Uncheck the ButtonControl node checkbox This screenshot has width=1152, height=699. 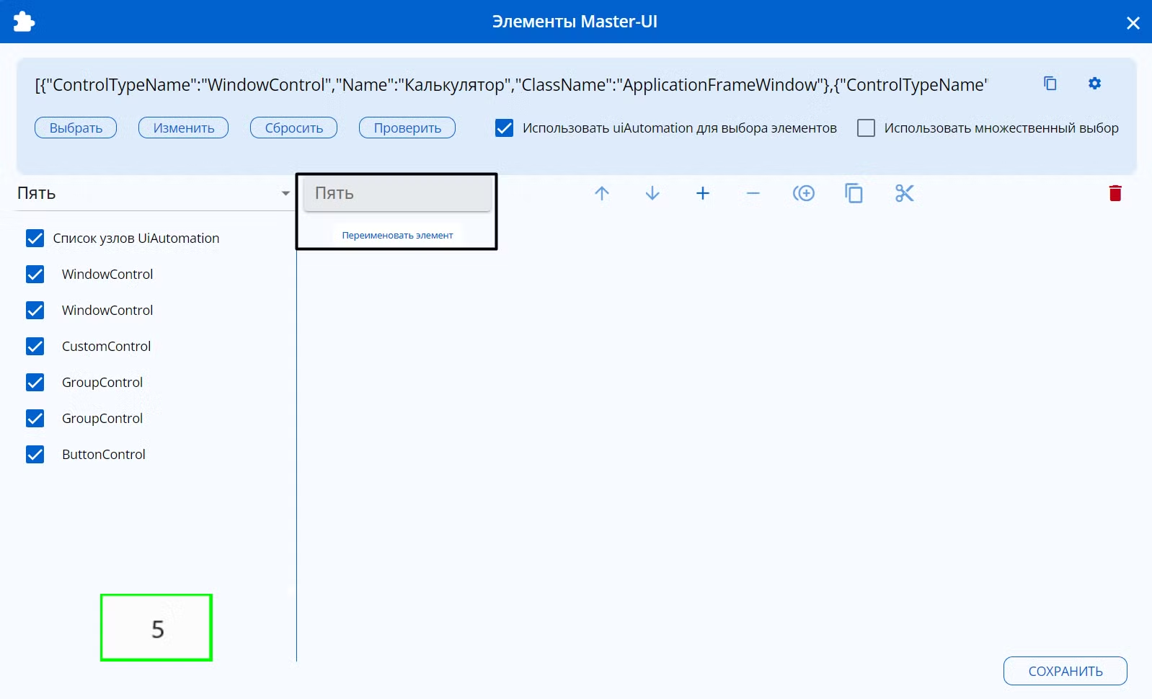pos(35,455)
